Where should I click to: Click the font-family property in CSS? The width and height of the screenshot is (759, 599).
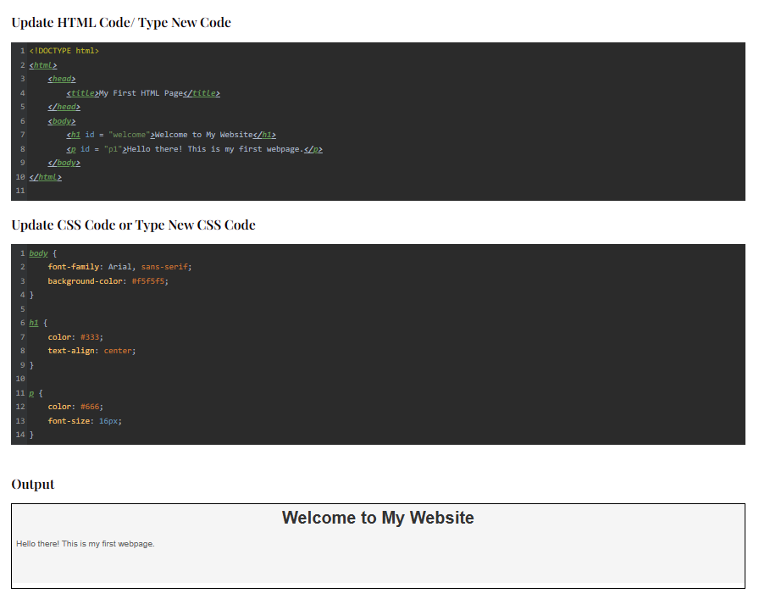[x=74, y=267]
